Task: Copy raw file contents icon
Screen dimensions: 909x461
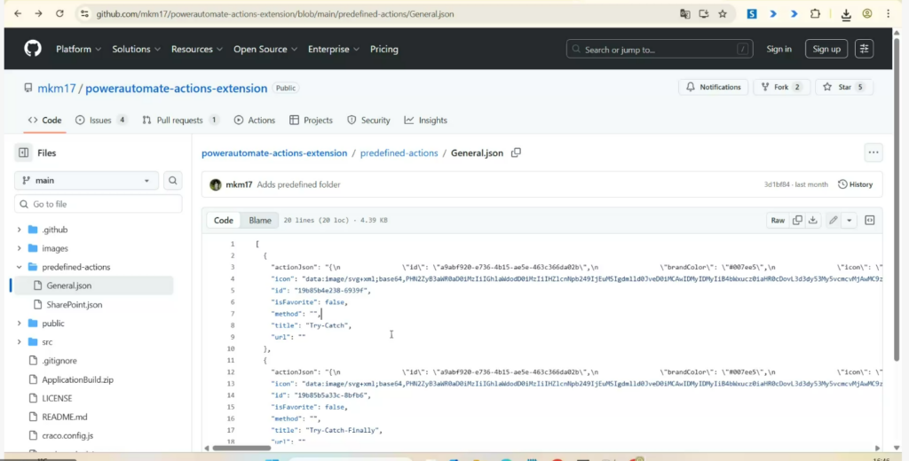Action: click(797, 220)
